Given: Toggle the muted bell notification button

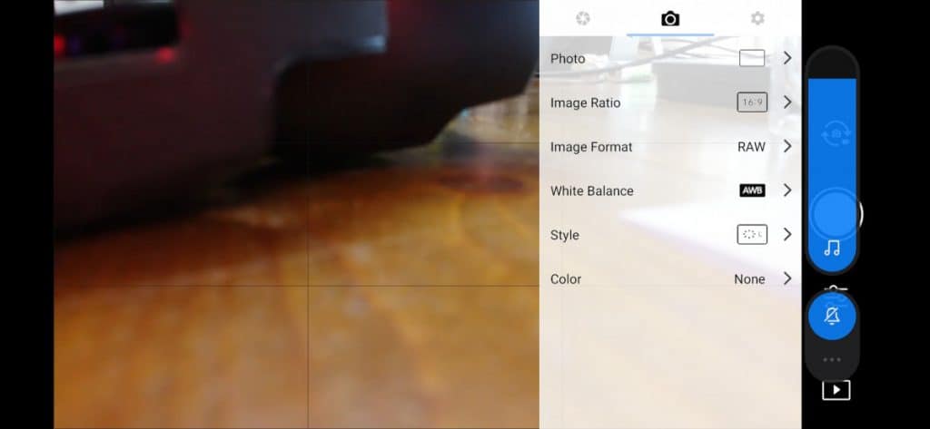Looking at the screenshot, I should (x=832, y=316).
